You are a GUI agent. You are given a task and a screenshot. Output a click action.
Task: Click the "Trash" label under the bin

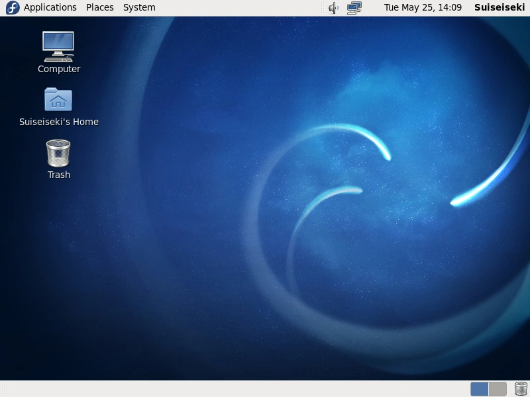click(59, 175)
